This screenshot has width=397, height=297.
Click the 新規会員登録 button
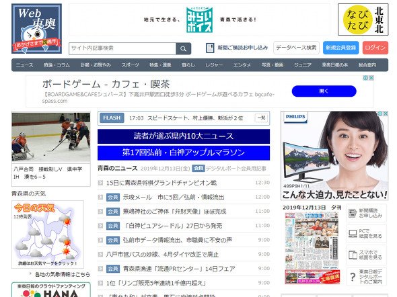pyautogui.click(x=340, y=48)
